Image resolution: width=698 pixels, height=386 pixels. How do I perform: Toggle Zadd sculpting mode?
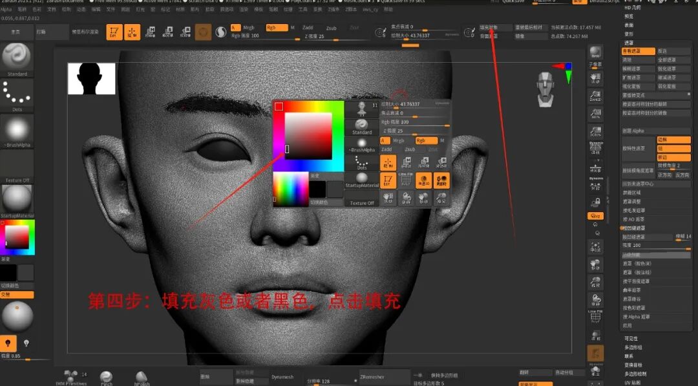click(x=309, y=28)
